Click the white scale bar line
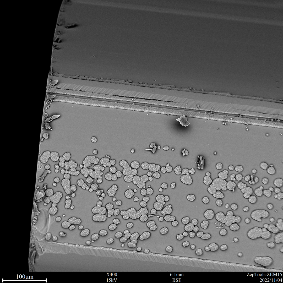Viewport: 283px width, 283px height. click(24, 281)
